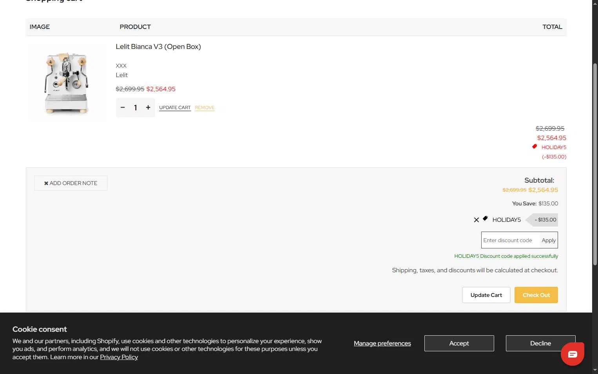598x374 pixels.
Task: Click the (-$135.00) text in total column
Action: point(554,157)
